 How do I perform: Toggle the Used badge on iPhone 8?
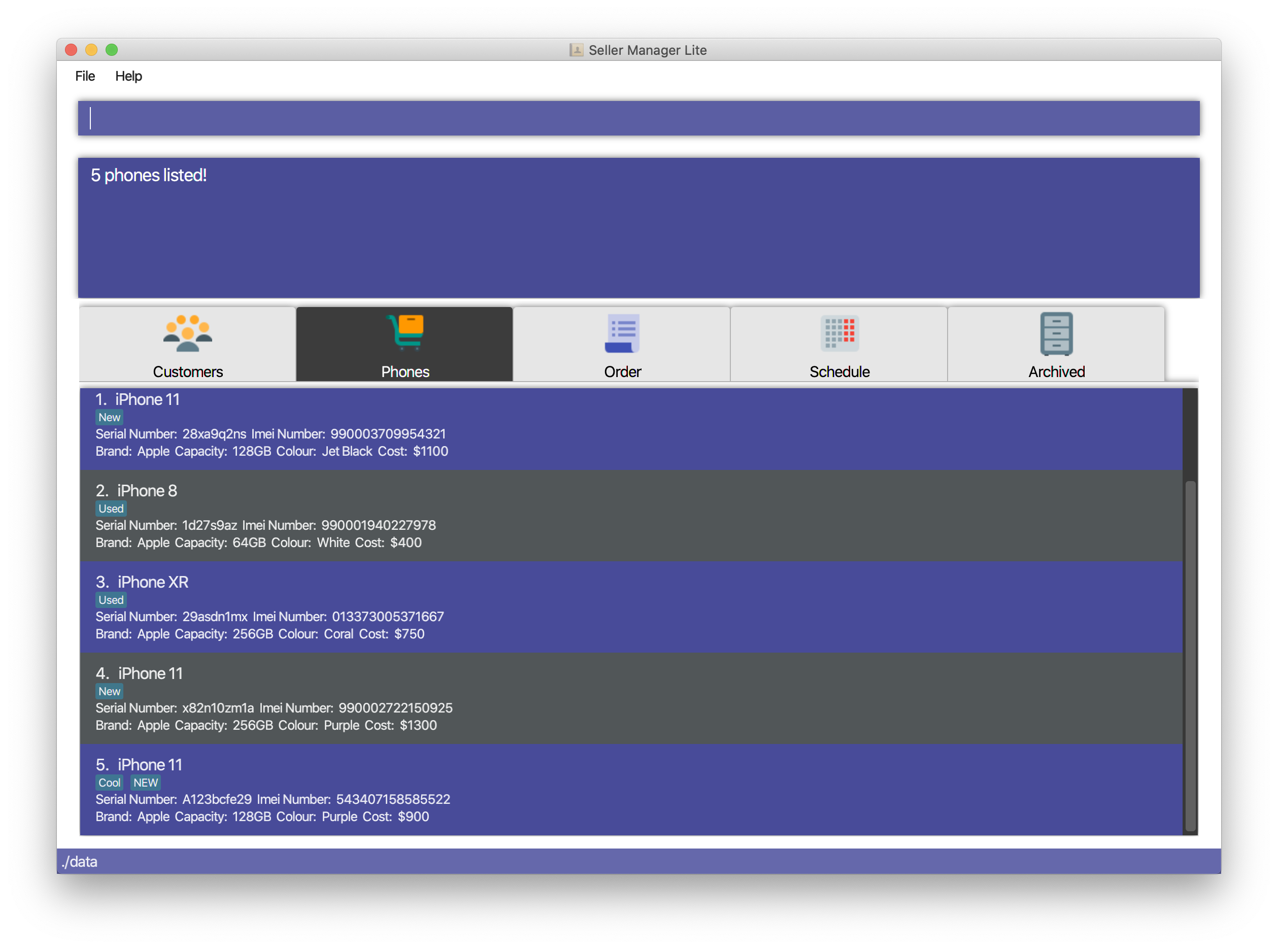110,510
